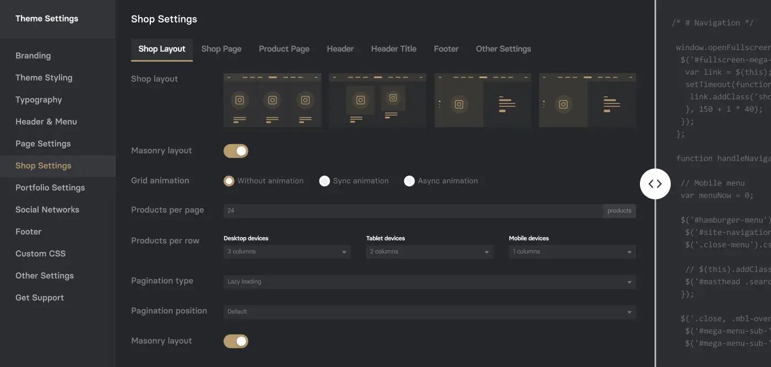The height and width of the screenshot is (367, 771).
Task: Choose Sync animation radio button
Action: point(325,181)
